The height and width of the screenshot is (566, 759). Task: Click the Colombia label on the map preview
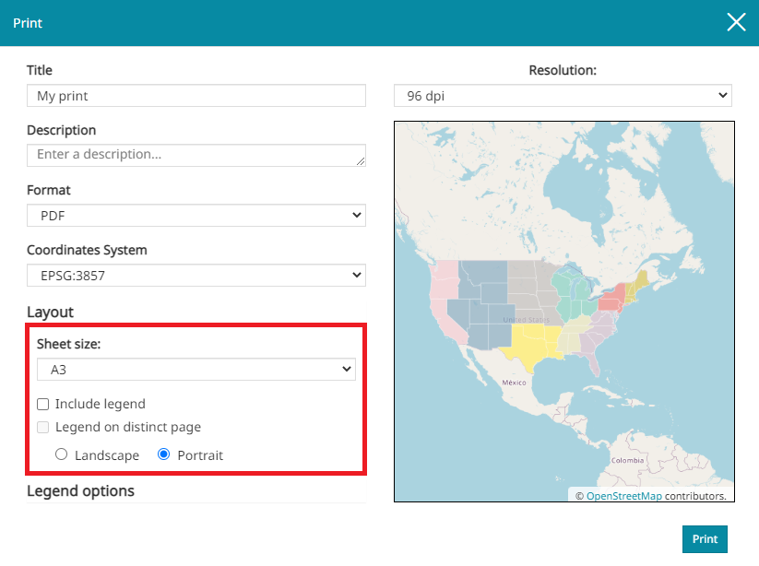[627, 459]
